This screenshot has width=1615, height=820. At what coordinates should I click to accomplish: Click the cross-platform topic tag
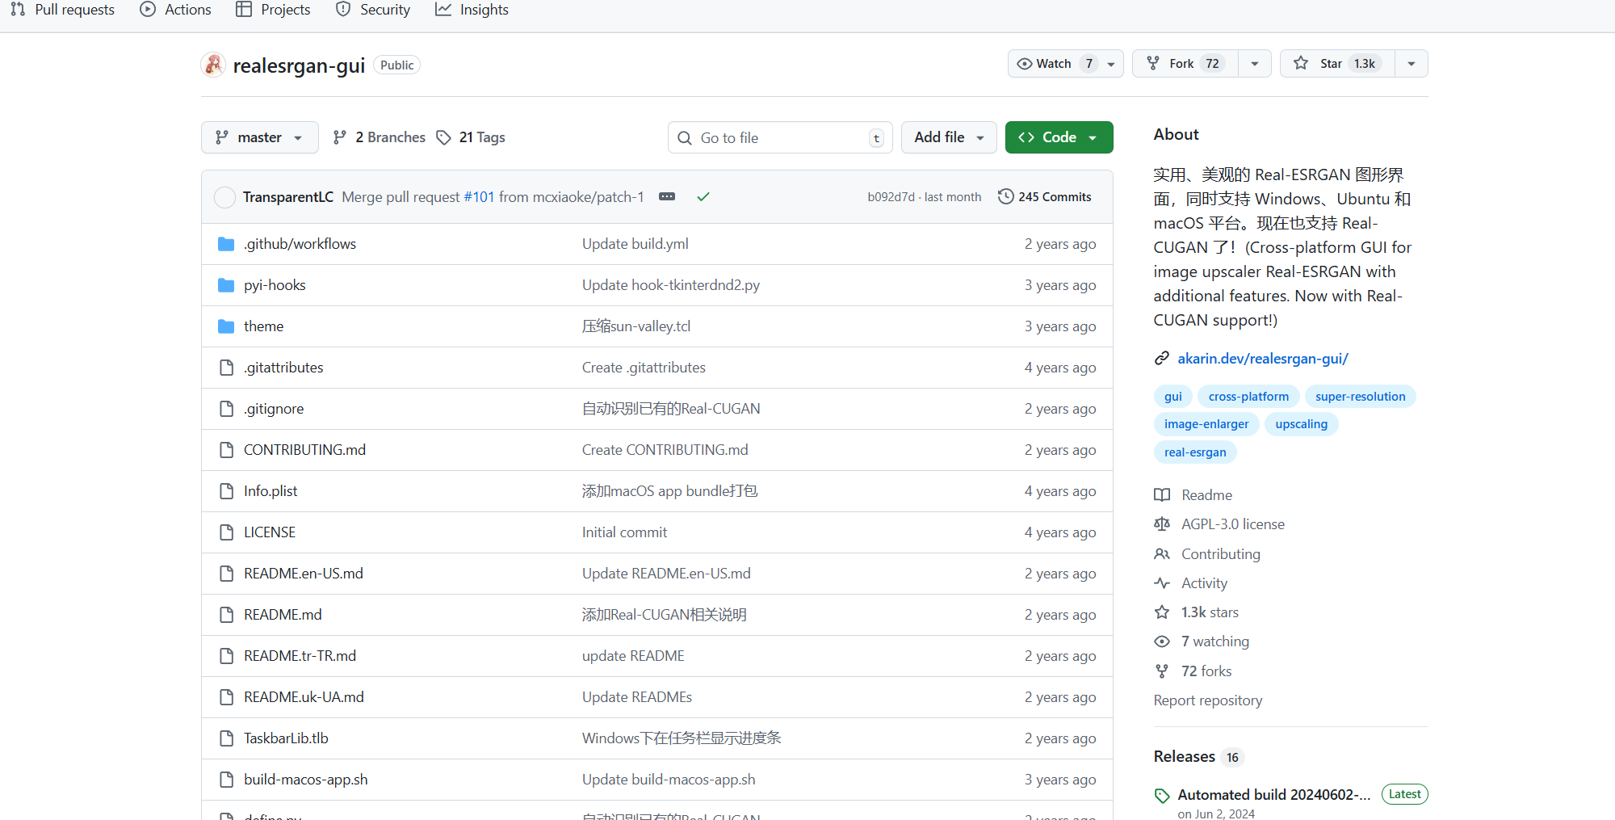coord(1248,397)
